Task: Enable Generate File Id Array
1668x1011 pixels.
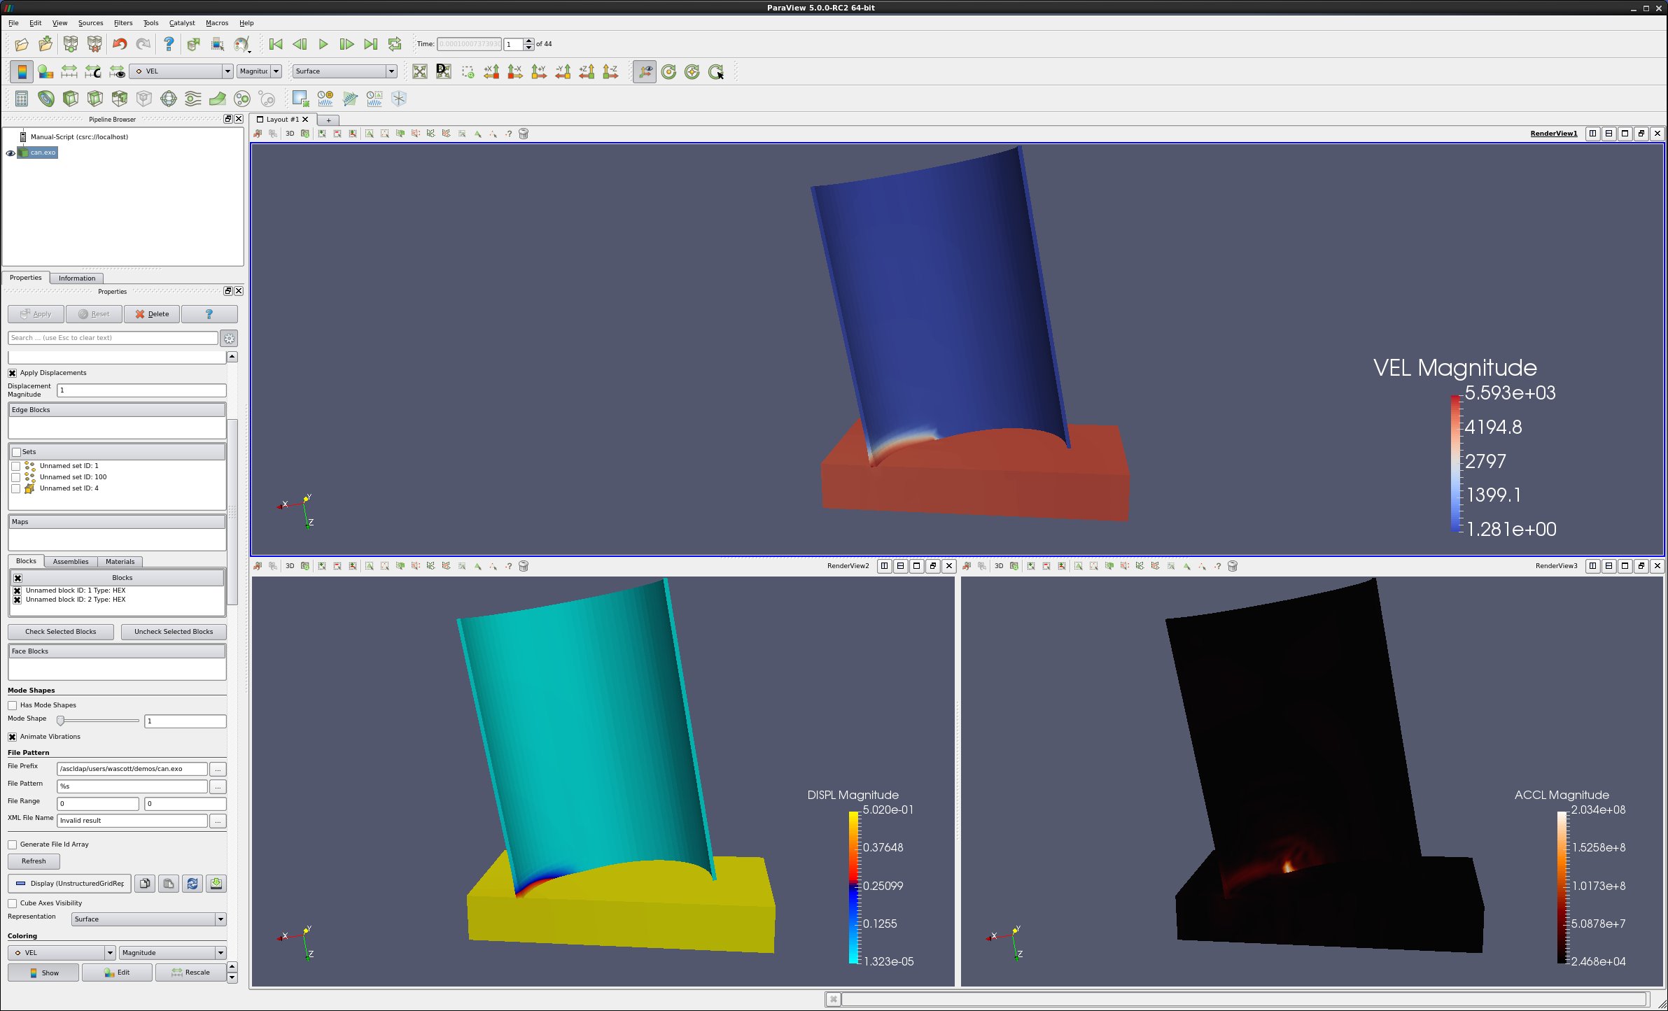Action: click(x=12, y=844)
